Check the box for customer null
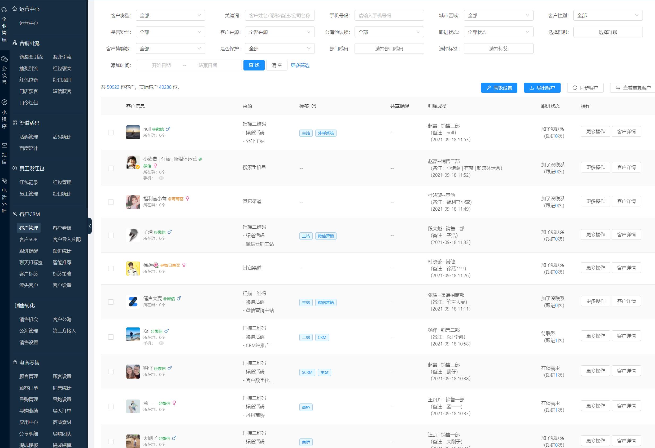The width and height of the screenshot is (655, 448). click(111, 133)
